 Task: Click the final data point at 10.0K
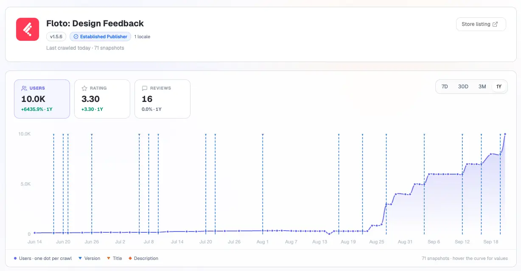pyautogui.click(x=505, y=134)
